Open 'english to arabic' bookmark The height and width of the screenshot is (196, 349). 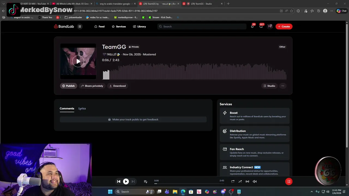pyautogui.click(x=22, y=17)
